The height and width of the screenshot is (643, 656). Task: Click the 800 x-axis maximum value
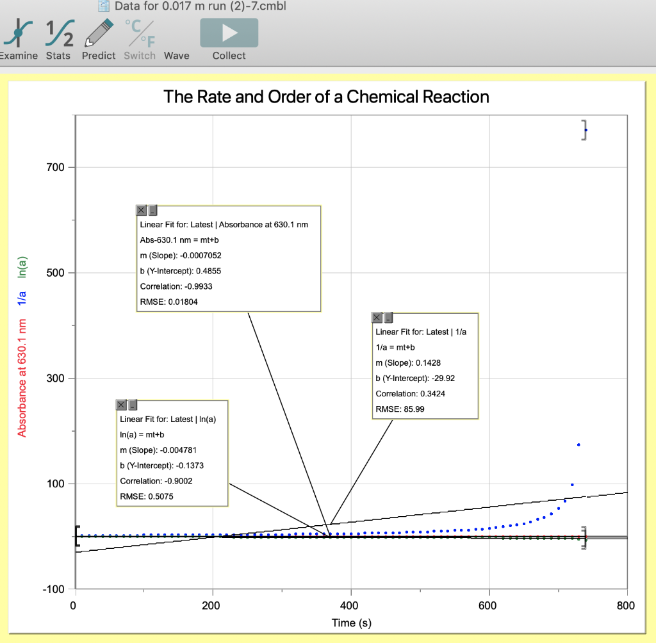tap(625, 605)
